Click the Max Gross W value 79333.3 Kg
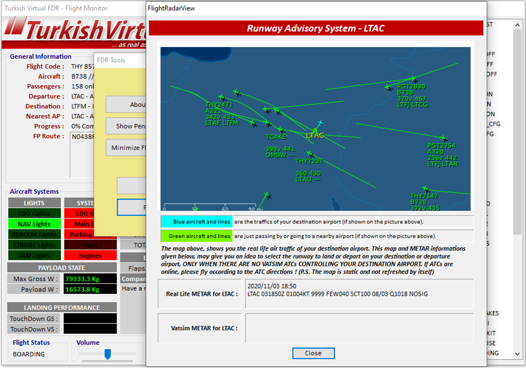 tap(90, 279)
